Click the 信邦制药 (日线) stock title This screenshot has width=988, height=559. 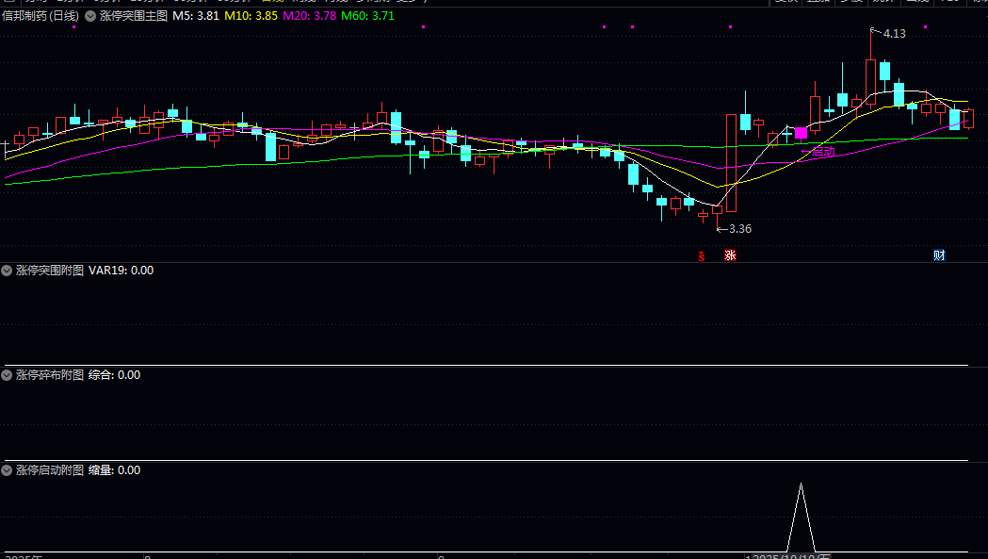tap(40, 16)
